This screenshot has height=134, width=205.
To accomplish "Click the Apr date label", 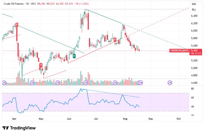I will click(14, 119).
